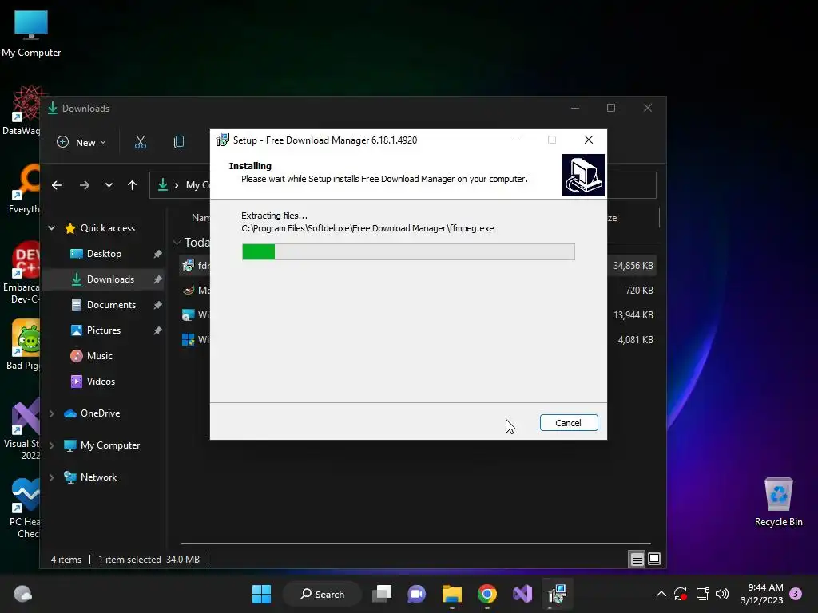Go back in the Downloads window
Screen dimensions: 818x613
57,185
